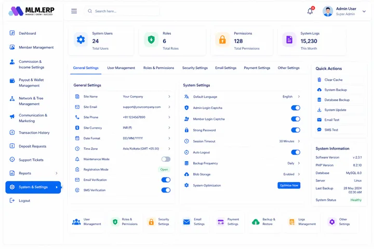Enable Maintenance Mode toggle
This screenshot has width=374, height=249.
click(166, 159)
